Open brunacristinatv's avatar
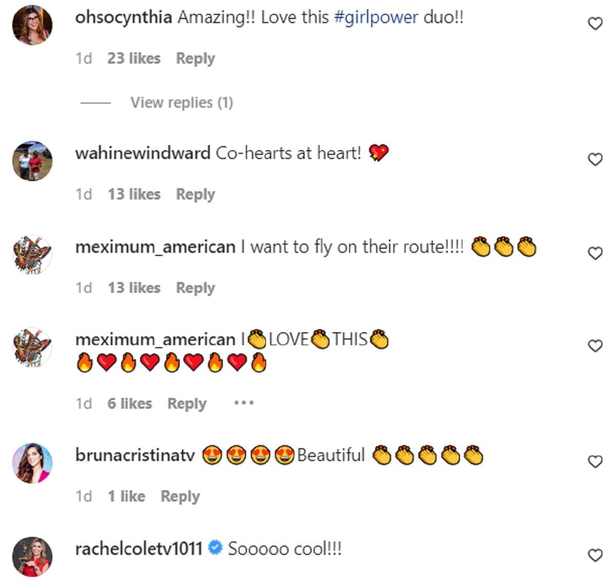Screen dimensions: 616x580 tap(32, 463)
